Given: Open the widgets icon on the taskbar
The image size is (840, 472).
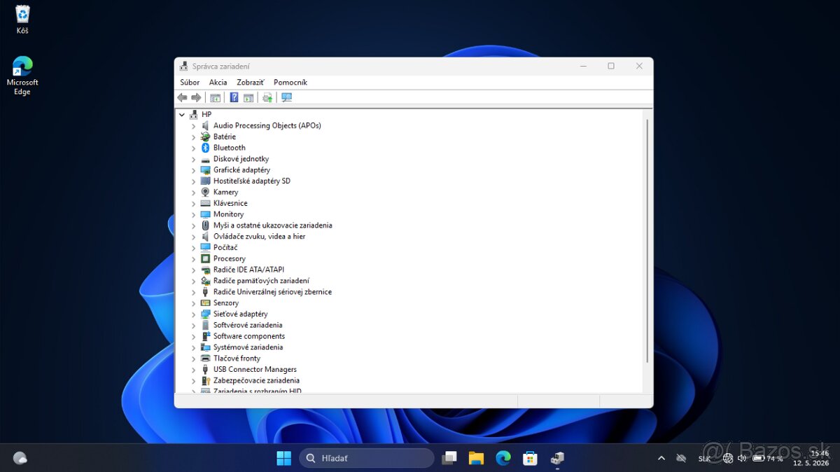Looking at the screenshot, I should point(20,458).
